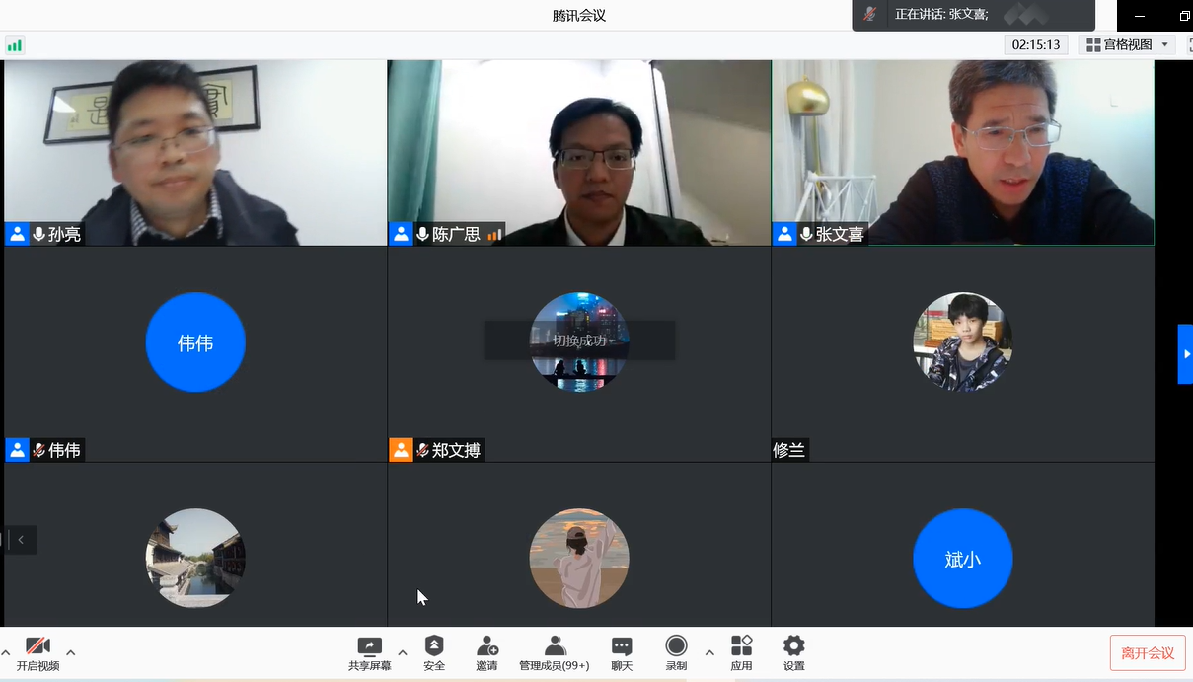The width and height of the screenshot is (1193, 682).
Task: Select 张文喜's video tile
Action: (962, 152)
